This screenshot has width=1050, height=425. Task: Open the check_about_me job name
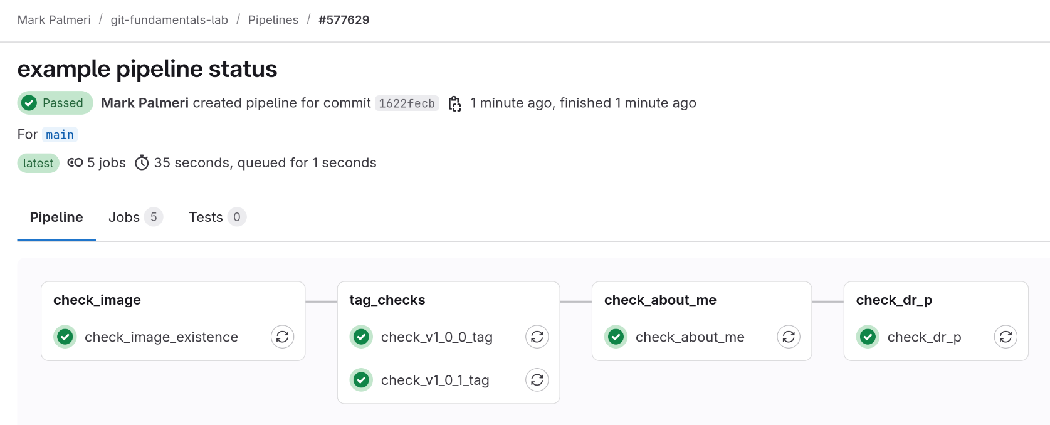pos(690,337)
